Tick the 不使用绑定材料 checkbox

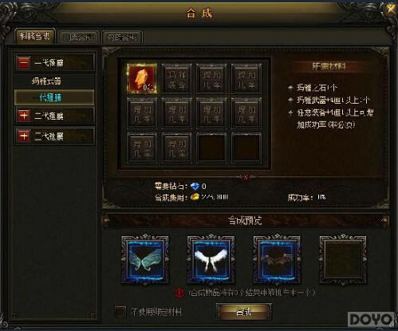click(x=120, y=312)
